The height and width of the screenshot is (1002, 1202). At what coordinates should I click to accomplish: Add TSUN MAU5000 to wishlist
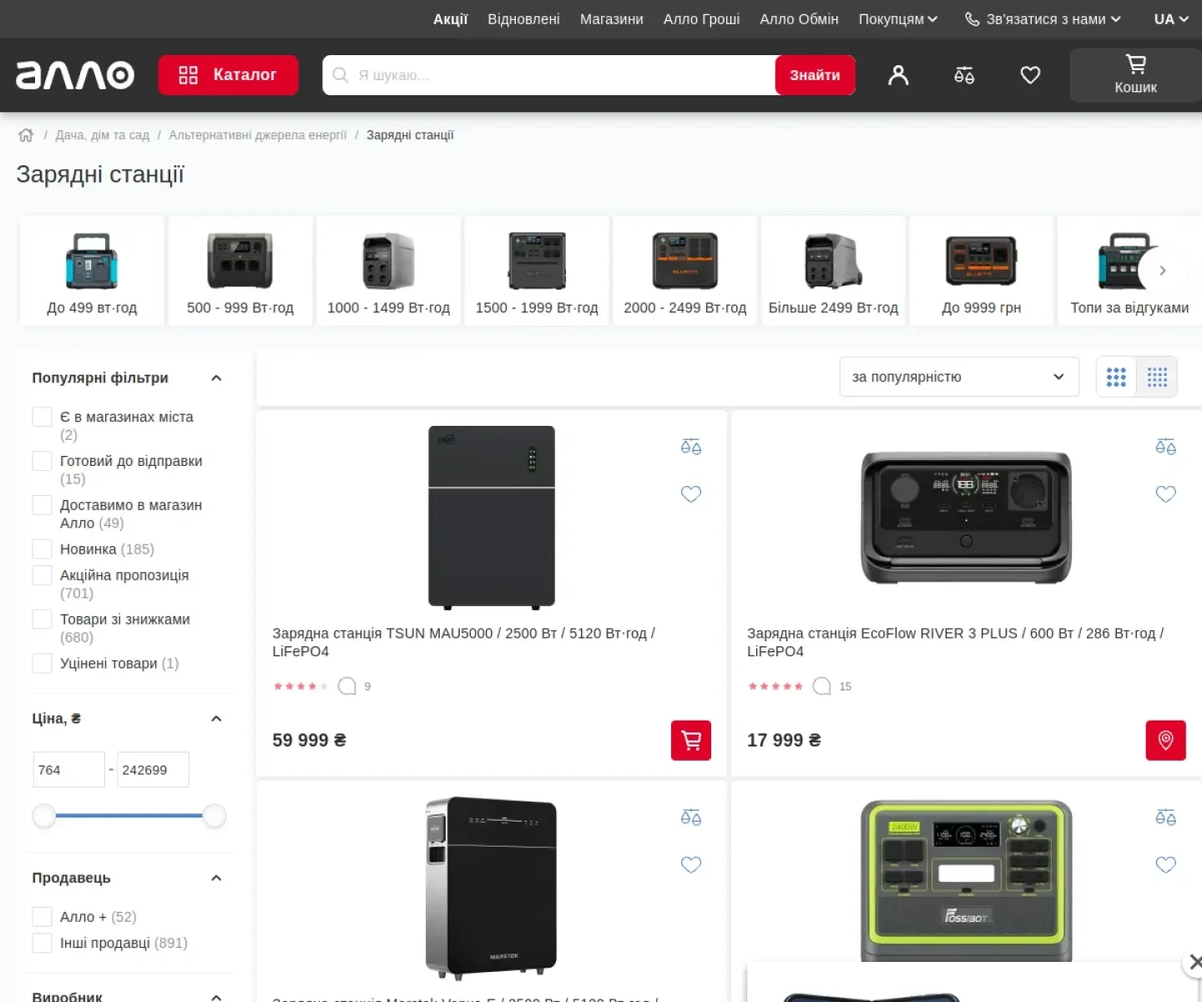coord(691,494)
